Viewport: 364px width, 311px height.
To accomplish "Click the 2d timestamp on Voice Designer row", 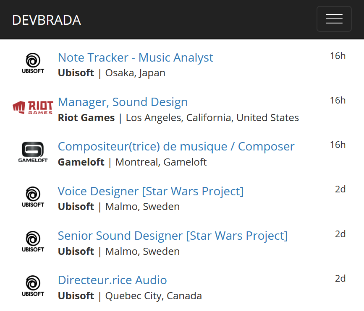I will (340, 189).
